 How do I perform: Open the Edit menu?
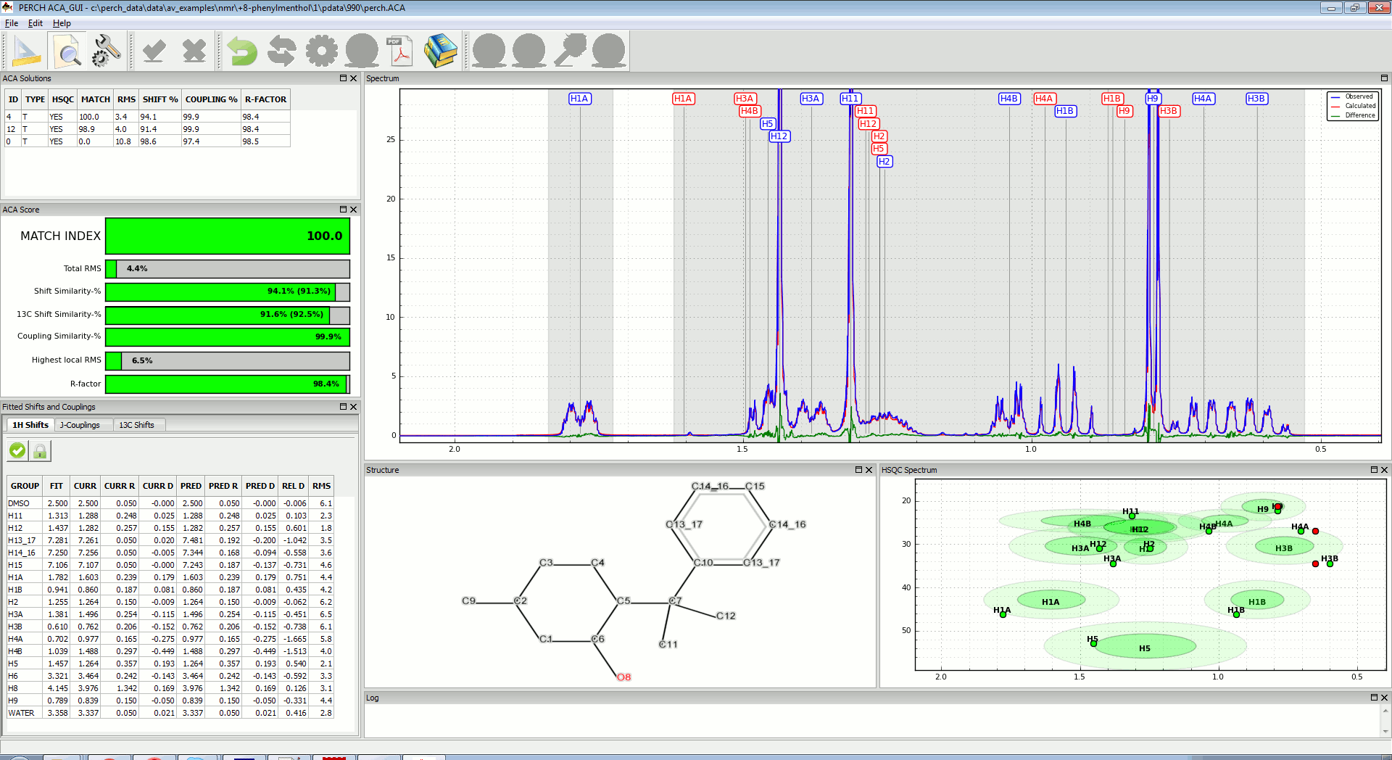click(x=35, y=23)
